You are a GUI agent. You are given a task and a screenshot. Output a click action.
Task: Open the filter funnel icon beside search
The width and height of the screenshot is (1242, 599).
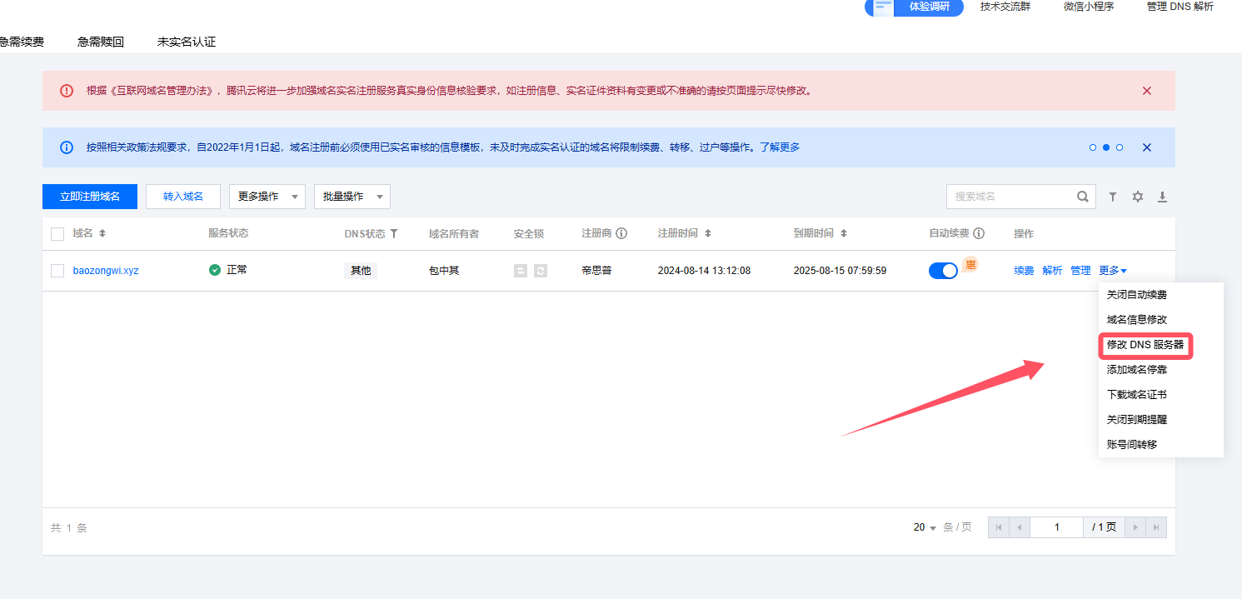(1113, 197)
